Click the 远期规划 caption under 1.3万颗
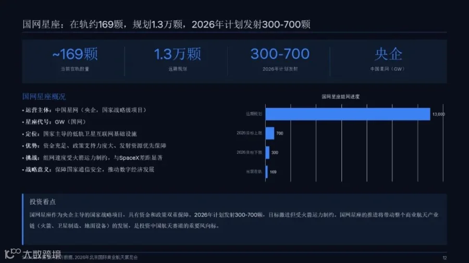469x263 pixels. [177, 69]
